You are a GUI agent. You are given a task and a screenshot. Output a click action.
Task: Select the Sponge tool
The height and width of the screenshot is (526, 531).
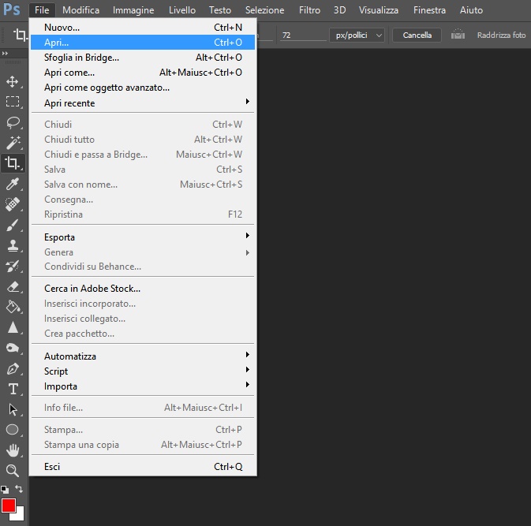coord(13,348)
